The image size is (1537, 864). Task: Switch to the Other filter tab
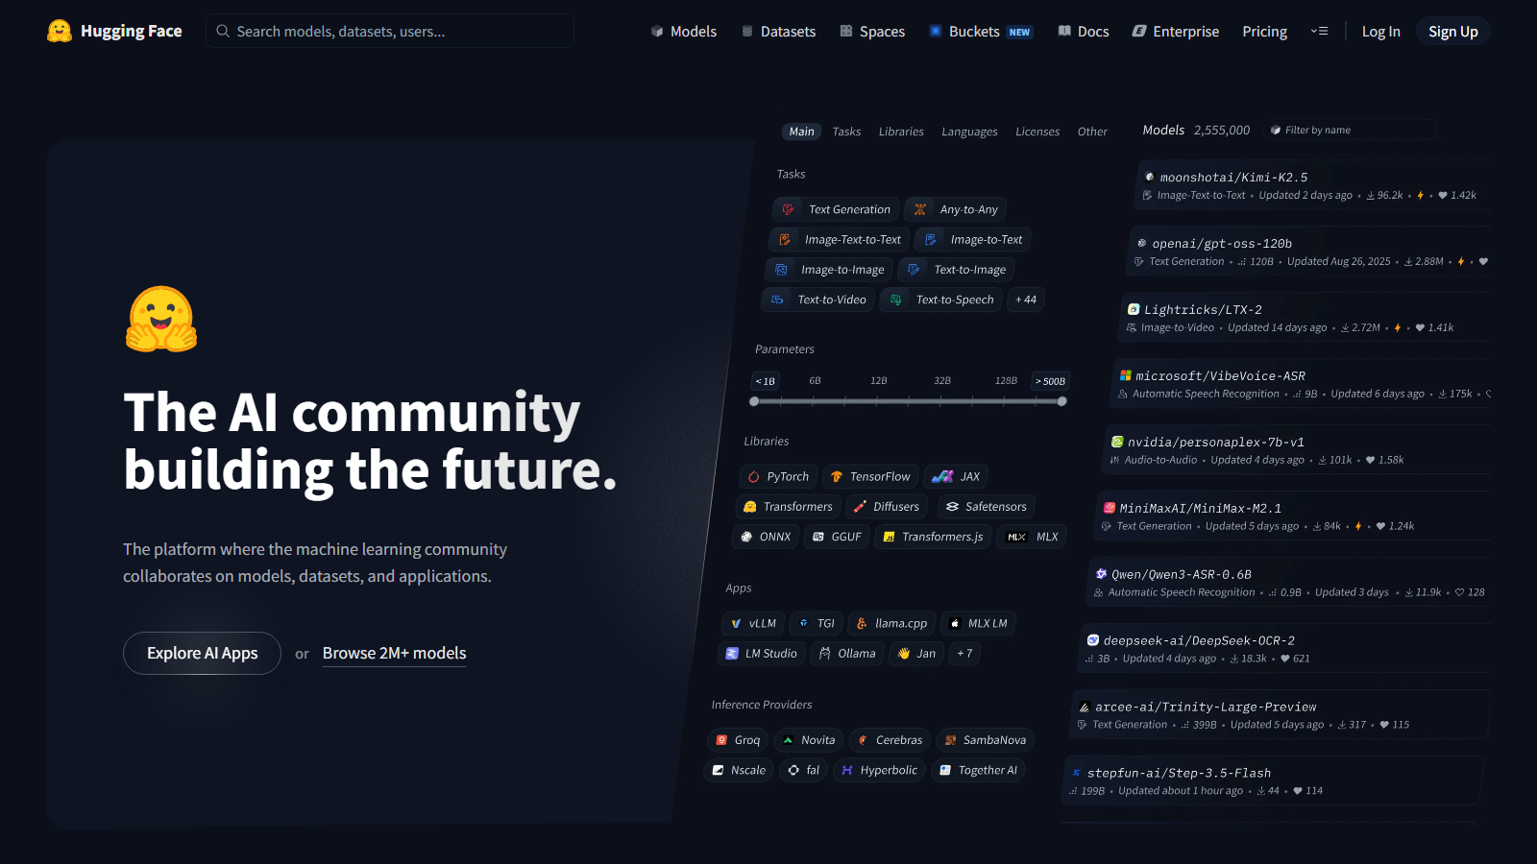coord(1092,132)
